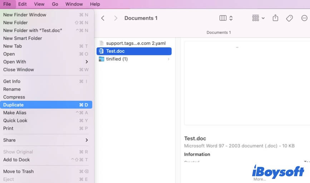Select Compress in the File menu
The height and width of the screenshot is (183, 310).
tap(14, 97)
